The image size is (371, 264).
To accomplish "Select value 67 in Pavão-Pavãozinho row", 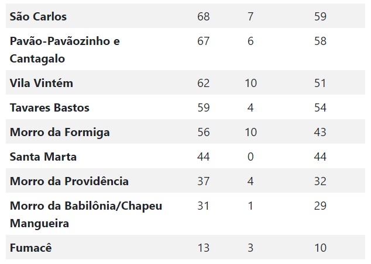I will click(204, 41).
